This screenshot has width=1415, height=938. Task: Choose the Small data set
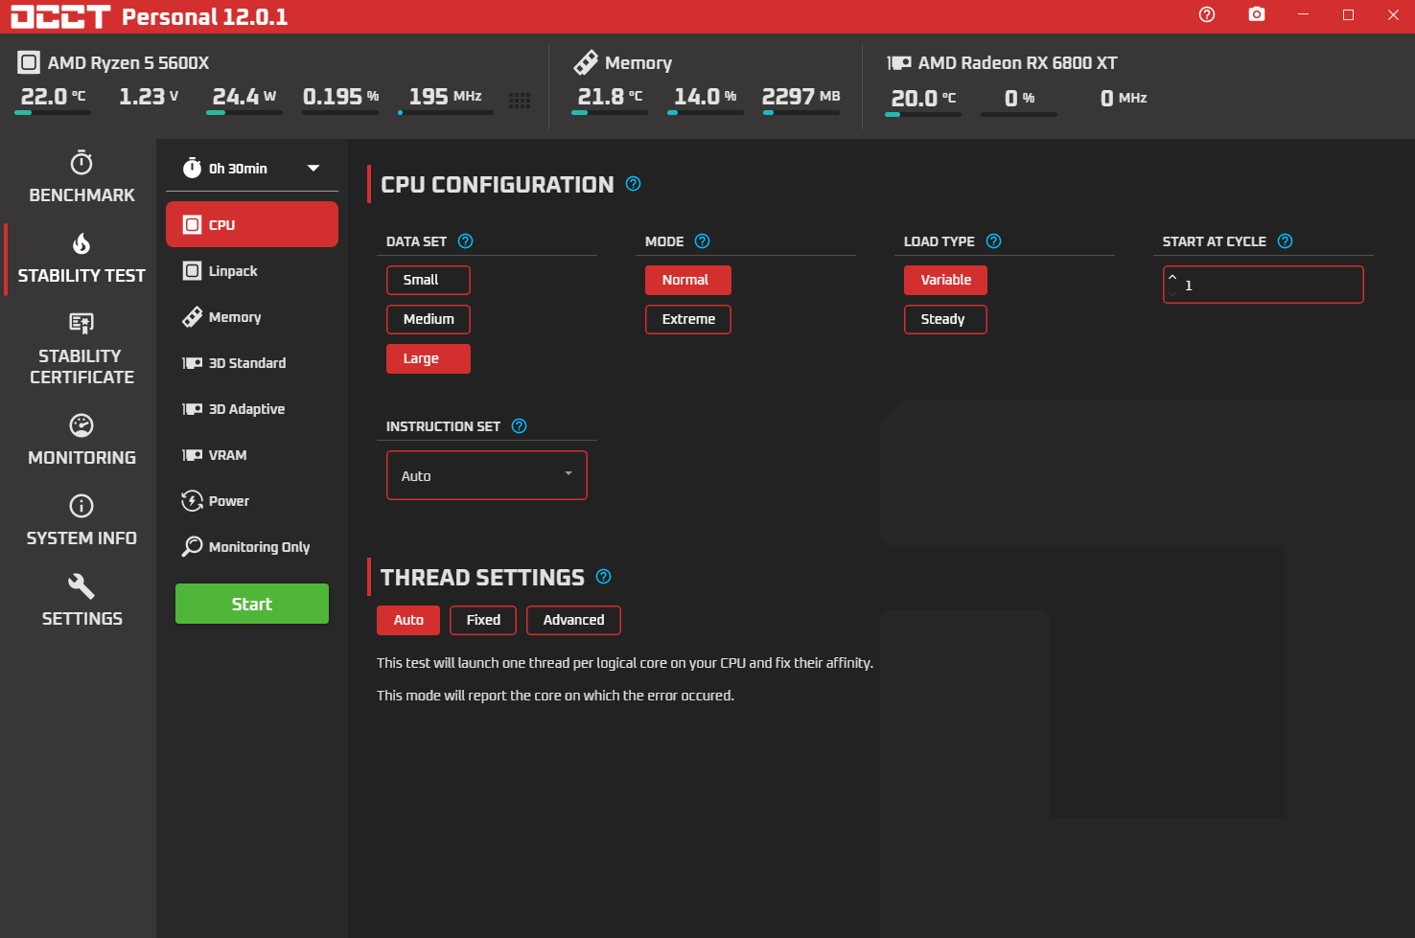pyautogui.click(x=429, y=280)
